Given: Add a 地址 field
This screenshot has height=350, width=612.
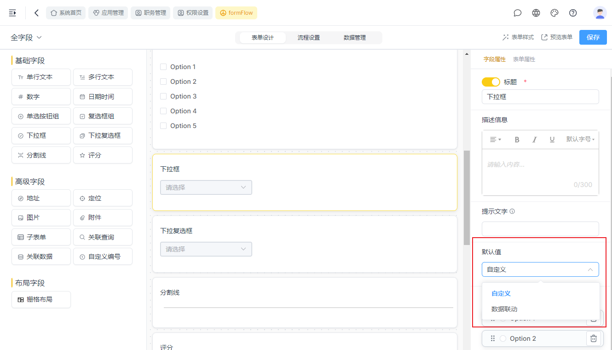Looking at the screenshot, I should (x=41, y=198).
